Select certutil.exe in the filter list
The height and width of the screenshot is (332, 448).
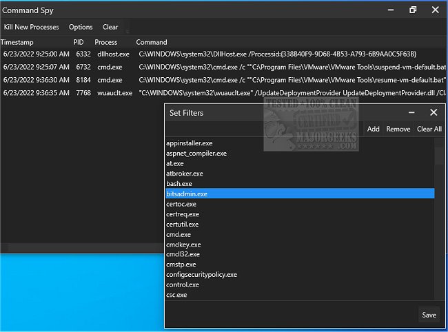click(300, 225)
